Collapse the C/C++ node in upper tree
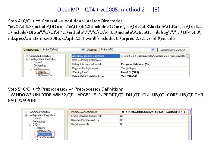 tap(31, 69)
